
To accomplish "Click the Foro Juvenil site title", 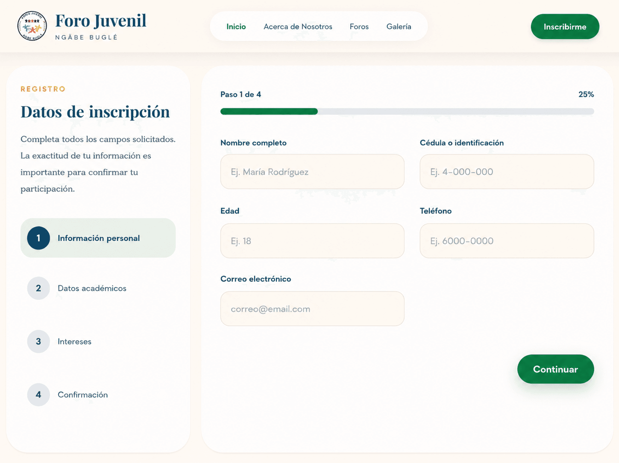I will [x=101, y=21].
